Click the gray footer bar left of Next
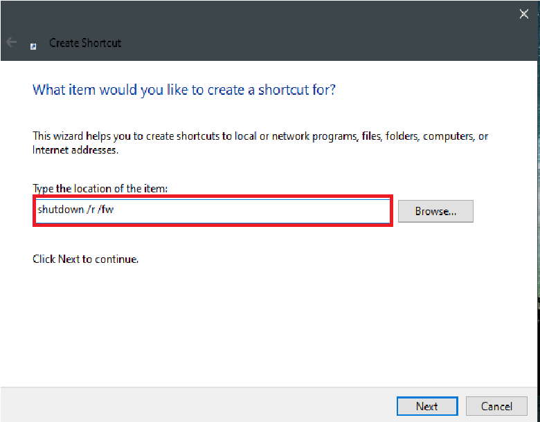The width and height of the screenshot is (540, 422). 197,405
